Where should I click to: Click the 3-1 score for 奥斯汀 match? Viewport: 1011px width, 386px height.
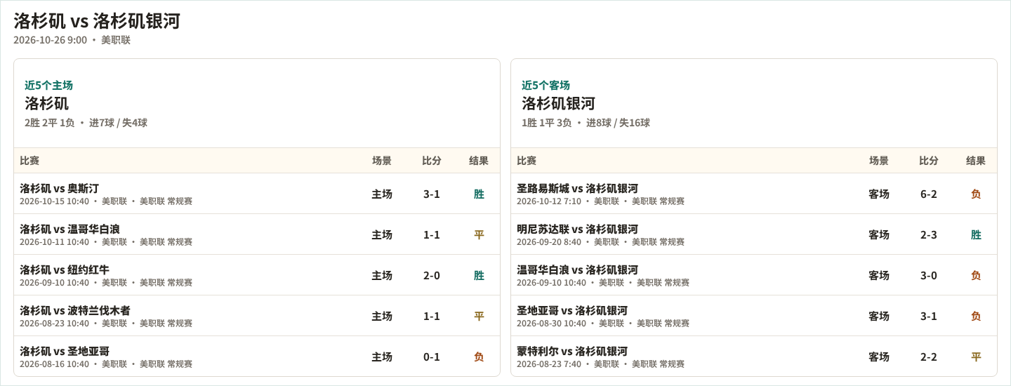[432, 194]
